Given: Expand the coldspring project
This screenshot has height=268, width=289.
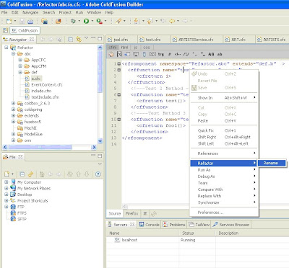Looking at the screenshot, I should (x=14, y=110).
